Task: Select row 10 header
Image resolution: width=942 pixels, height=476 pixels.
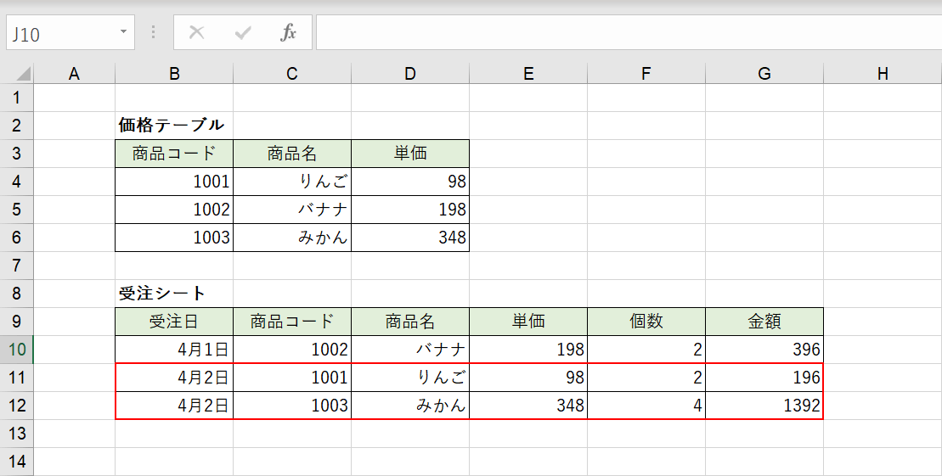Action: coord(16,350)
